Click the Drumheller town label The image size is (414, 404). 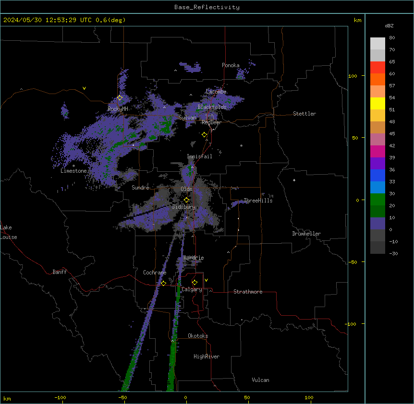[306, 234]
